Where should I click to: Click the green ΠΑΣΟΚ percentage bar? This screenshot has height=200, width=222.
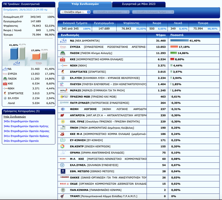coord(174,53)
